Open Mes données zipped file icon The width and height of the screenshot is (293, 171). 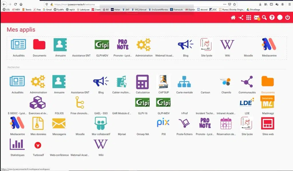tap(38, 124)
